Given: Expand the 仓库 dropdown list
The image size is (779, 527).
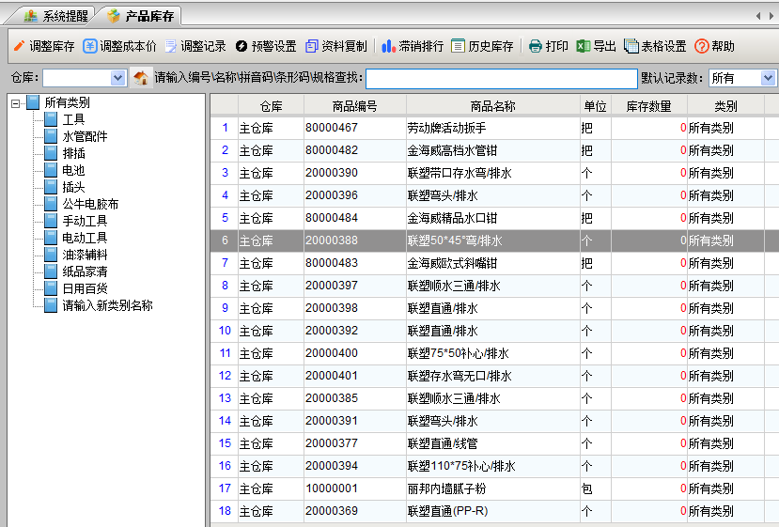Looking at the screenshot, I should click(117, 78).
